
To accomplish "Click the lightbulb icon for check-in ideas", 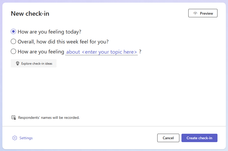I will pos(18,64).
